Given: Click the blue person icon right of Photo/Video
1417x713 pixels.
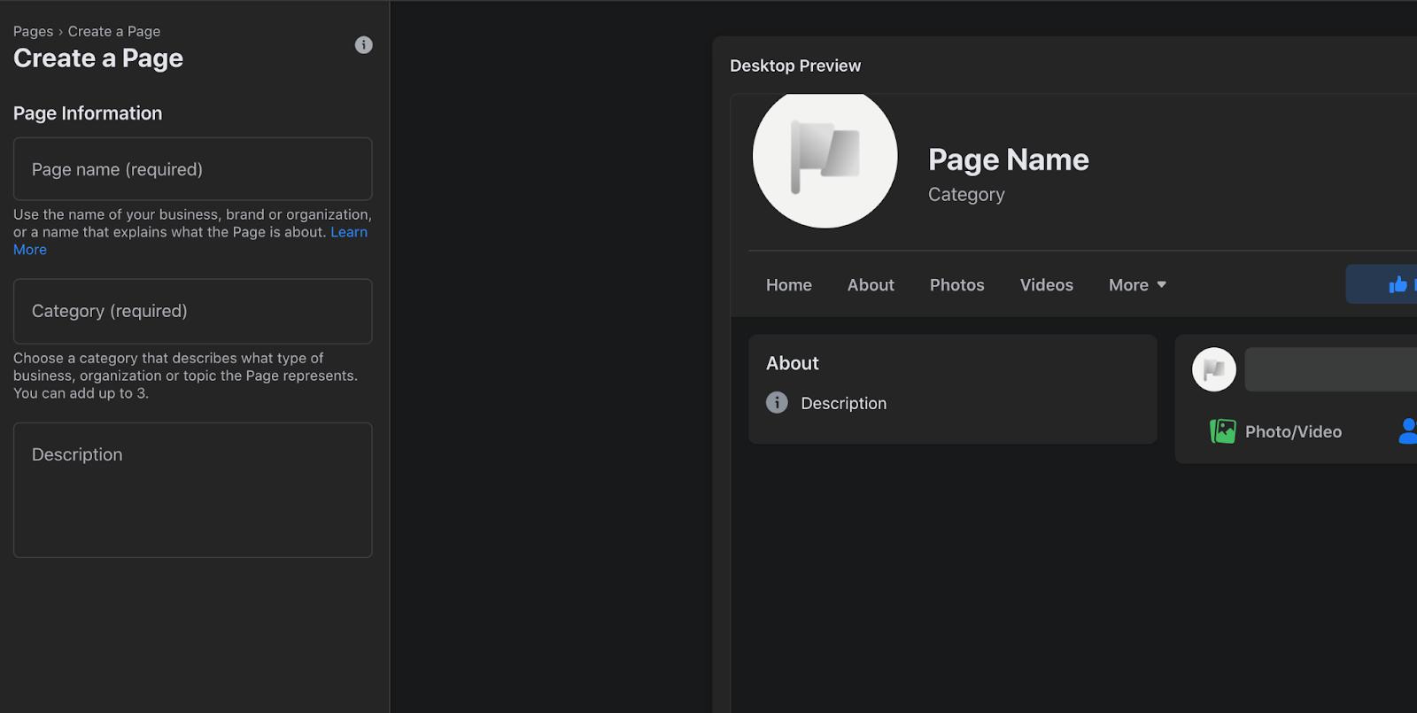Looking at the screenshot, I should tap(1407, 431).
